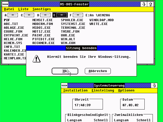Click Abbrechen button
The width and height of the screenshot is (163, 122).
pos(98,71)
